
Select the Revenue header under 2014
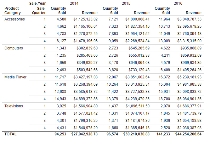(x=90, y=13)
